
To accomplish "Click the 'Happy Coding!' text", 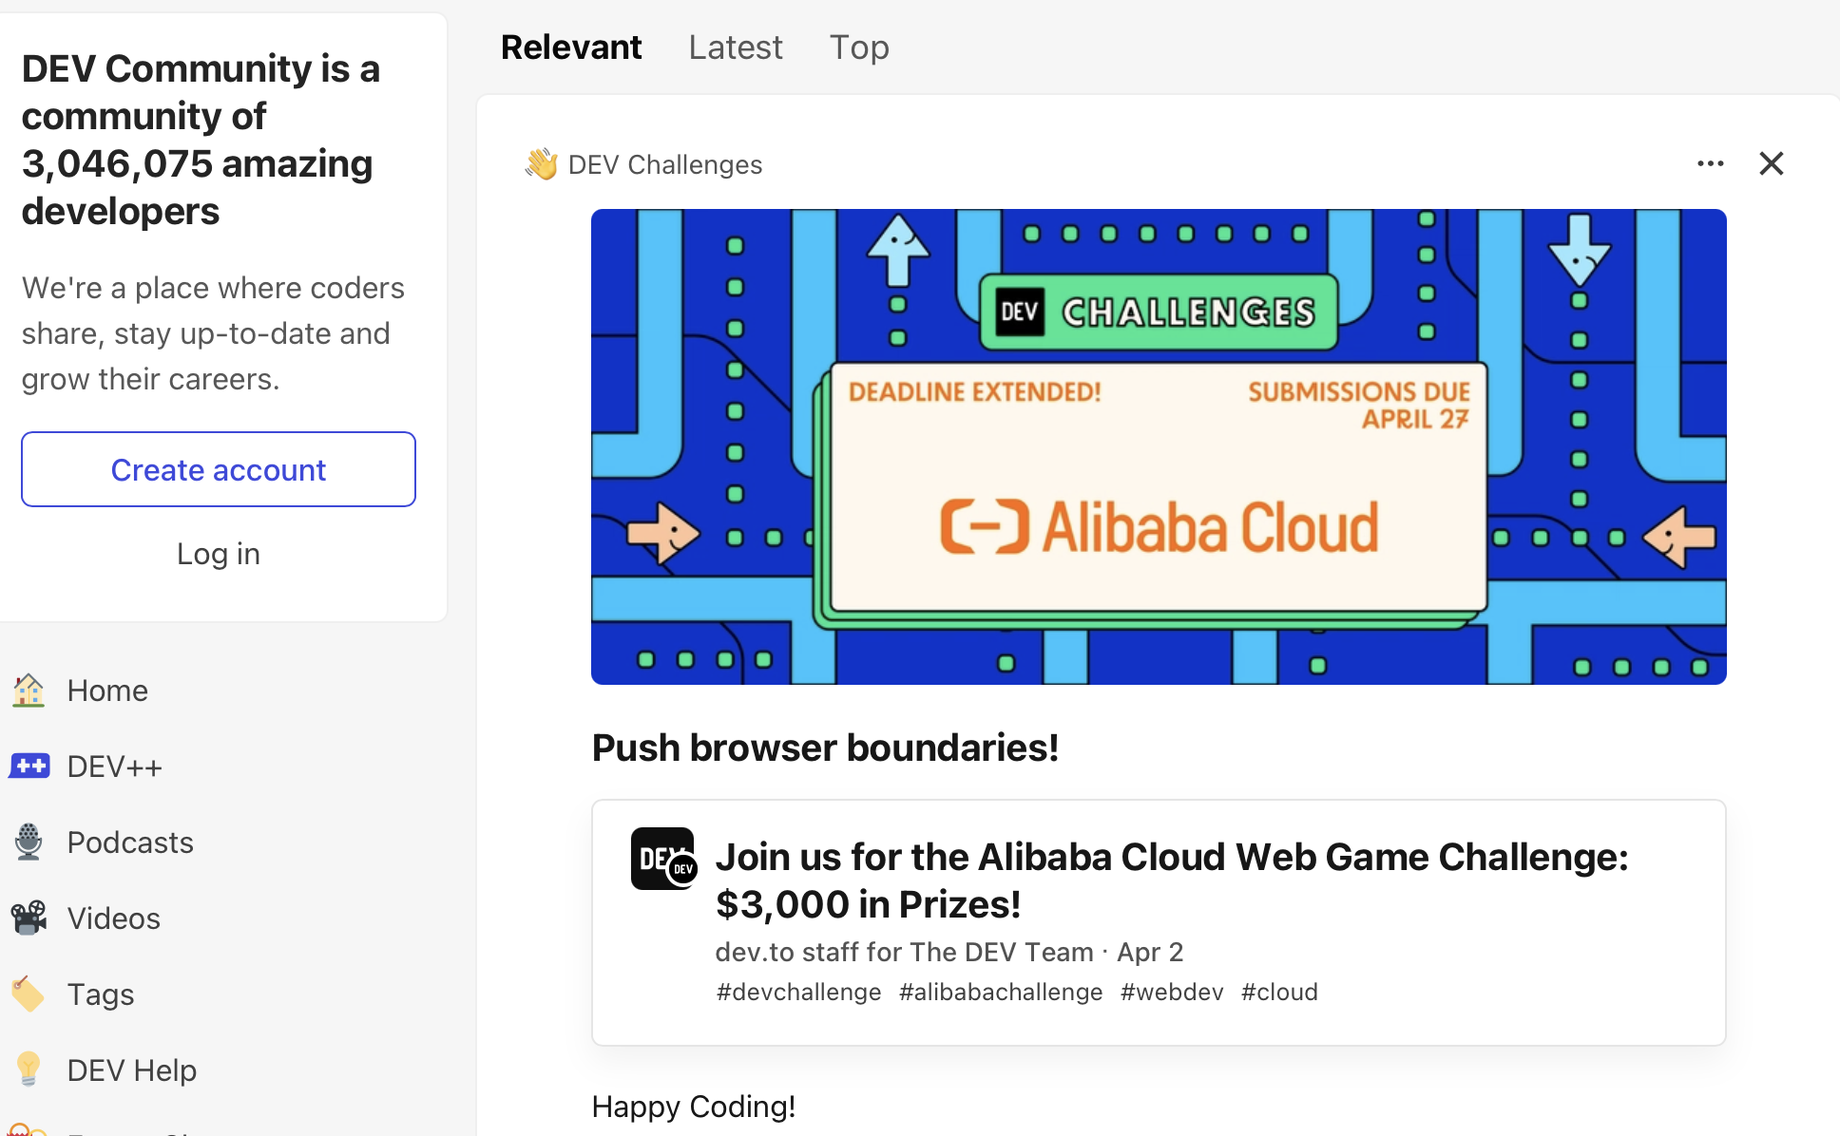I will (694, 1107).
